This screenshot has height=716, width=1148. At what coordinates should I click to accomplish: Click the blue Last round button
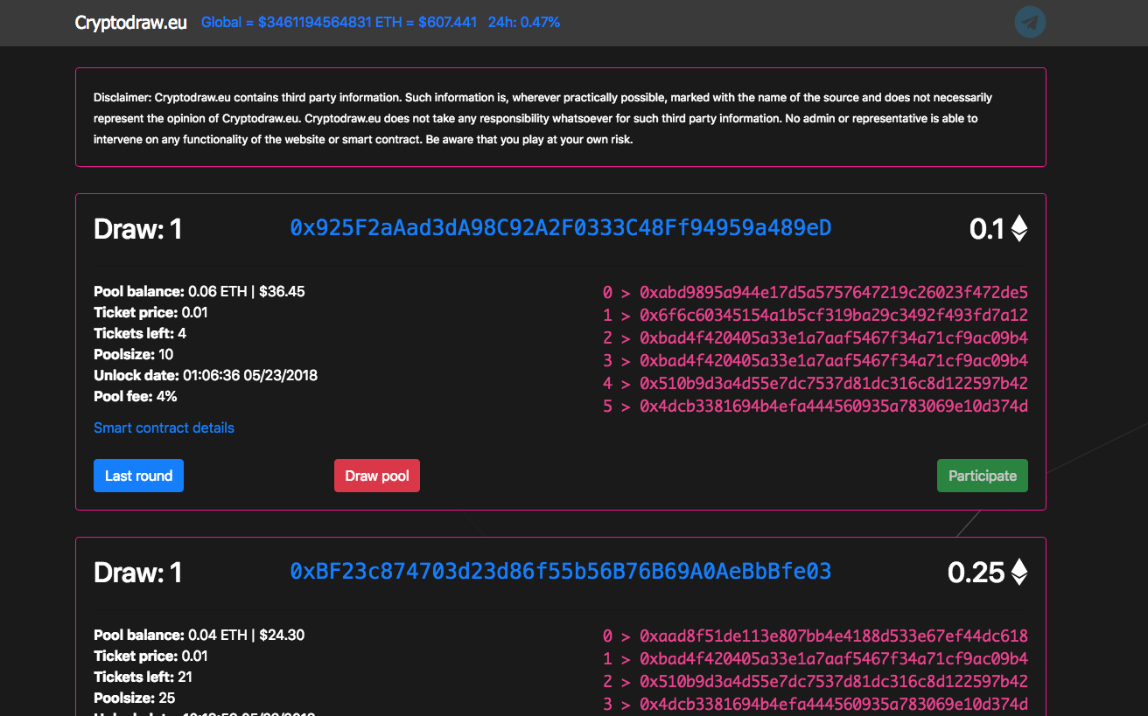click(x=138, y=476)
